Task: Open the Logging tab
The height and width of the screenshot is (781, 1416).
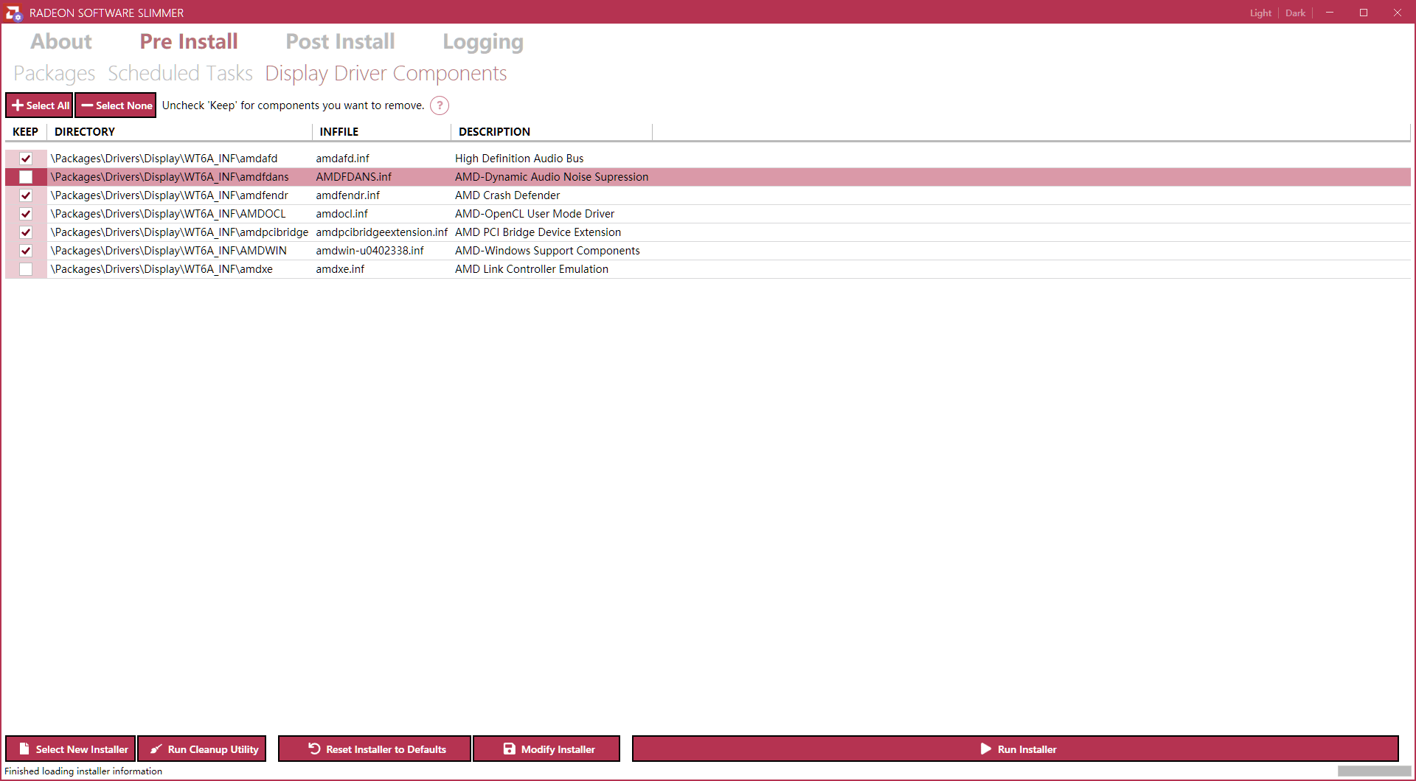Action: 482,42
